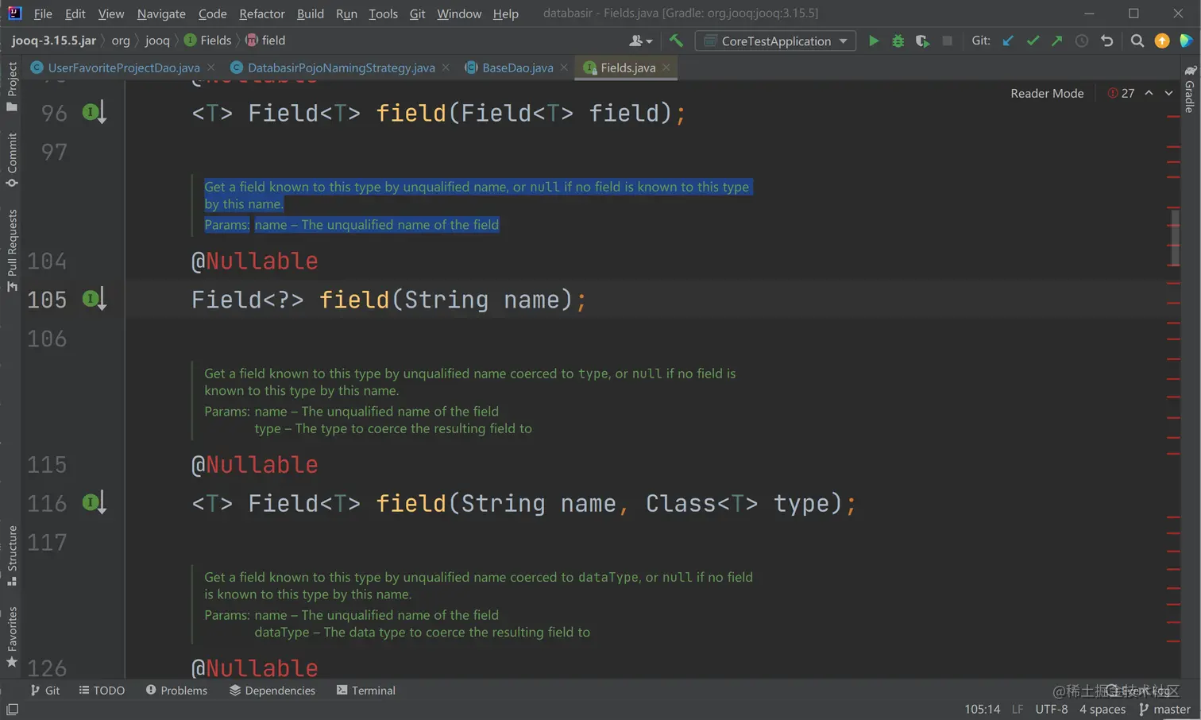Click the implemented-method gutter icon on line 116
The width and height of the screenshot is (1201, 720).
(x=94, y=503)
